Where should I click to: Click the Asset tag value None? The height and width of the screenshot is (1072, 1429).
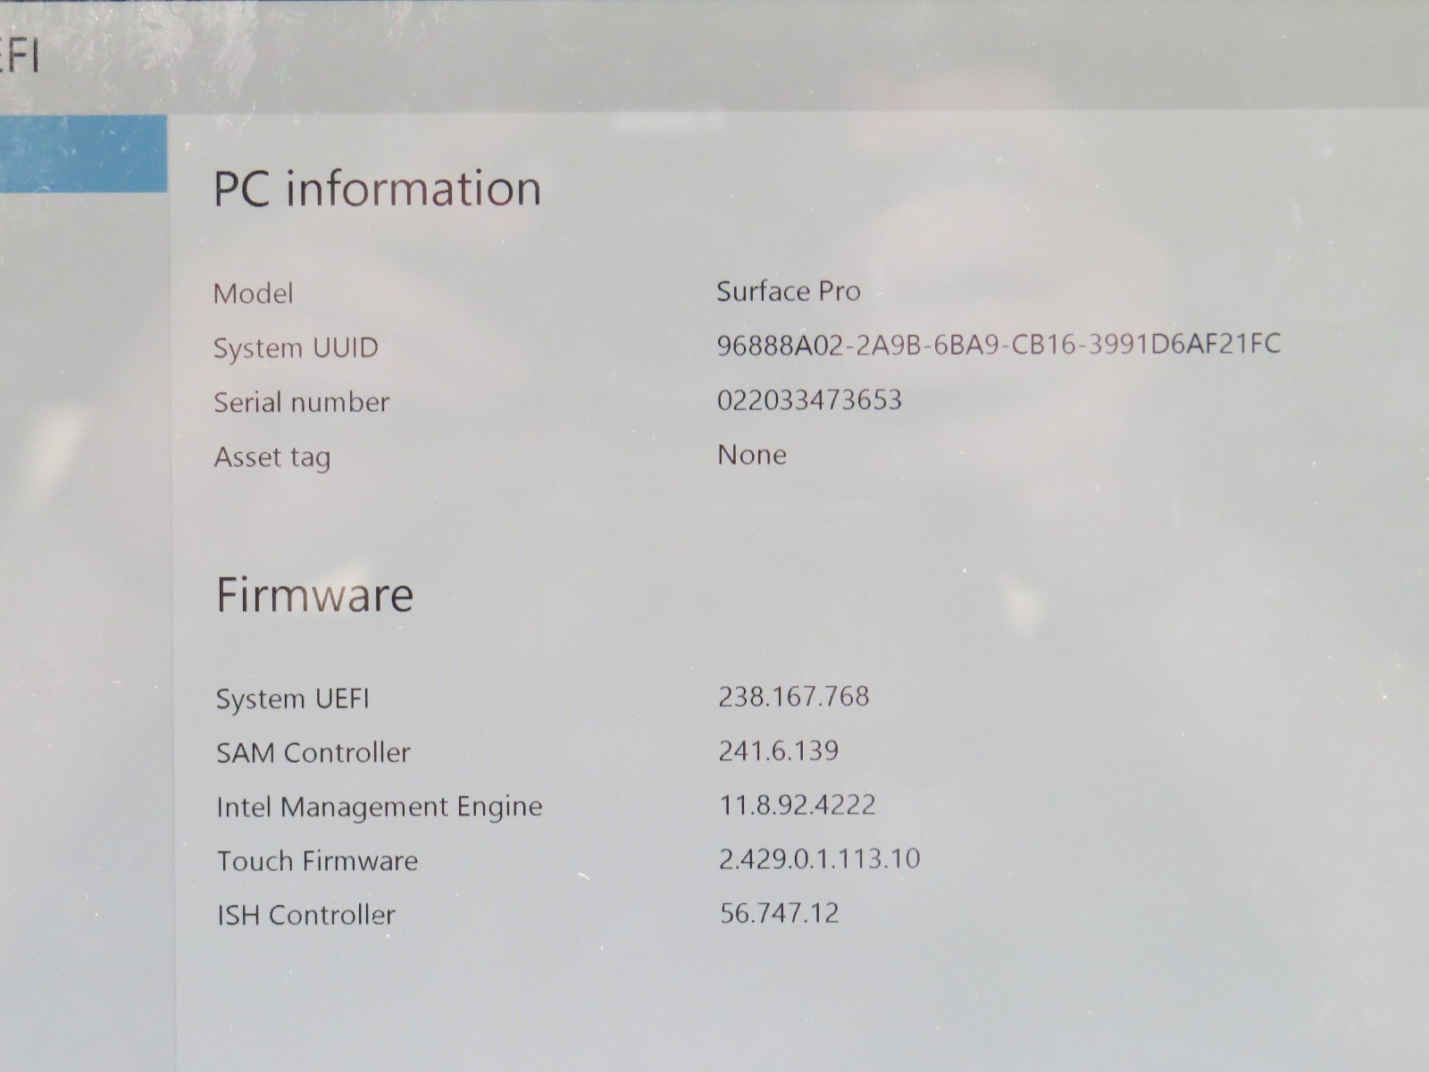[x=752, y=455]
